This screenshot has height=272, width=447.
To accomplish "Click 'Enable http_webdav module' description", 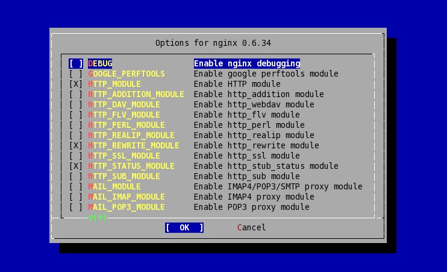I will point(254,104).
